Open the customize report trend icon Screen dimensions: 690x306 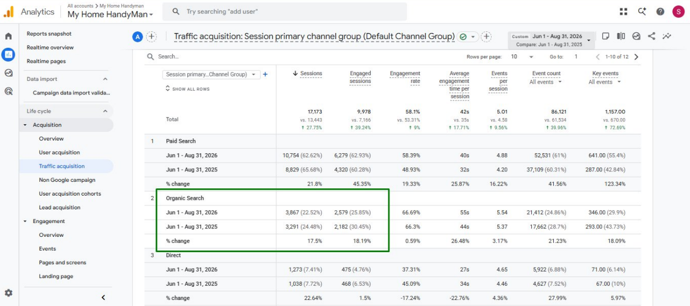point(667,36)
